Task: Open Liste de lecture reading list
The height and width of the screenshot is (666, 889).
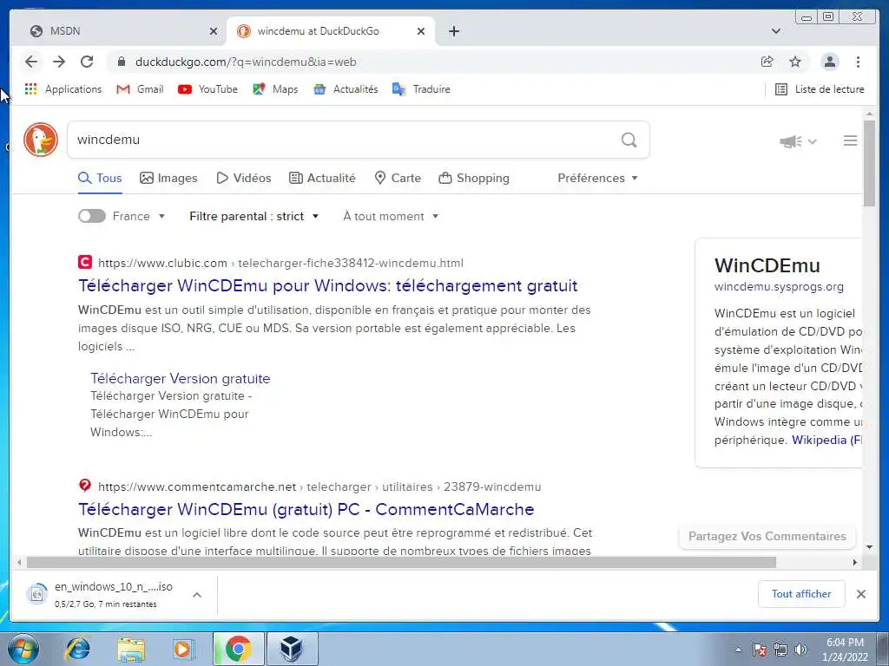Action: pyautogui.click(x=820, y=89)
